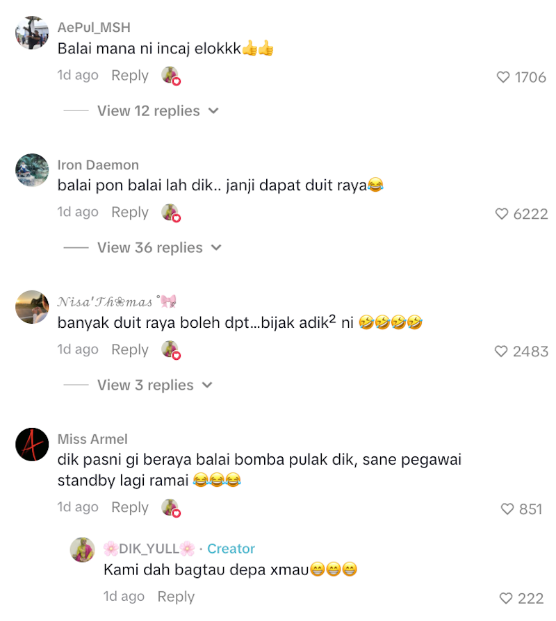Reply to Iron Daemon's comment
Screen dimensions: 556x621
click(x=130, y=213)
